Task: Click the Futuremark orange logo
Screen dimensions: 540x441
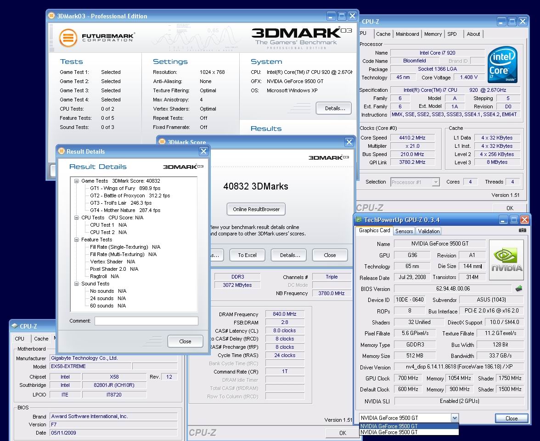Action: pos(68,38)
